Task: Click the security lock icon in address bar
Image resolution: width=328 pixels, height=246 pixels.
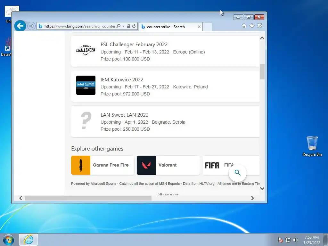Action: (x=129, y=26)
